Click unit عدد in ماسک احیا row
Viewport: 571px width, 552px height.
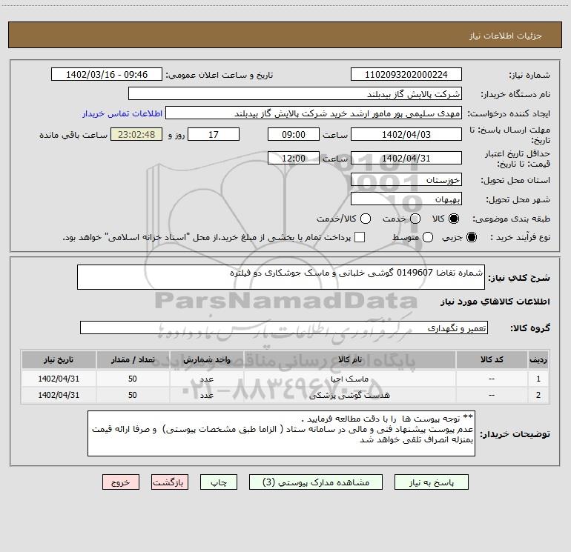pos(206,379)
